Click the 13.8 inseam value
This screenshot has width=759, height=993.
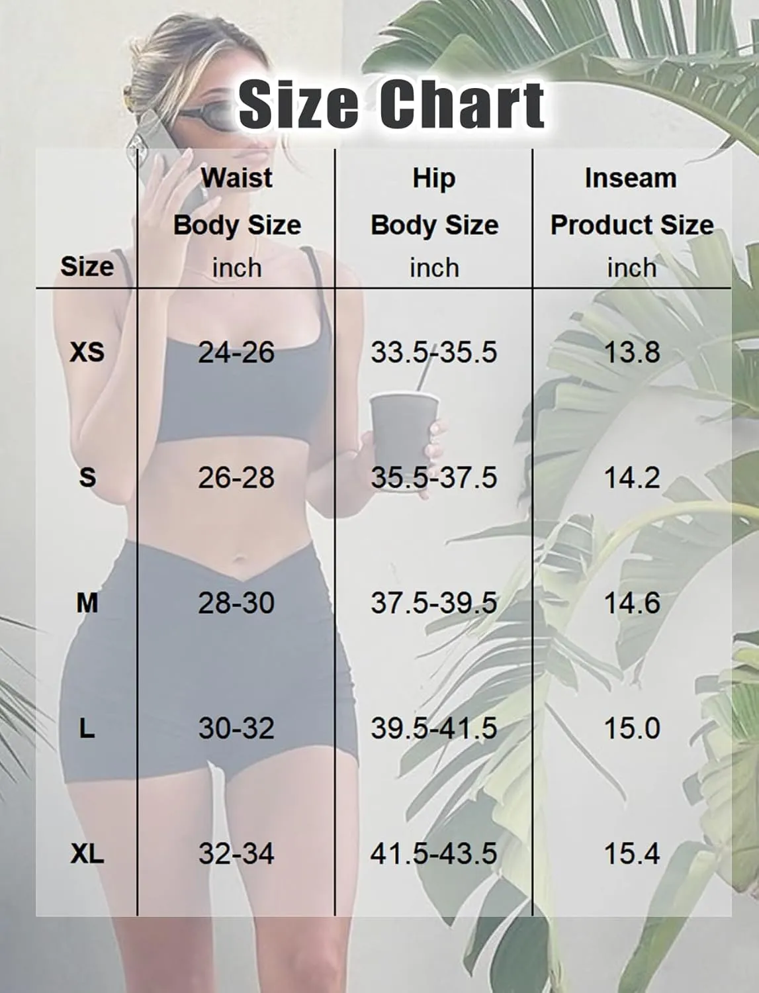(632, 352)
